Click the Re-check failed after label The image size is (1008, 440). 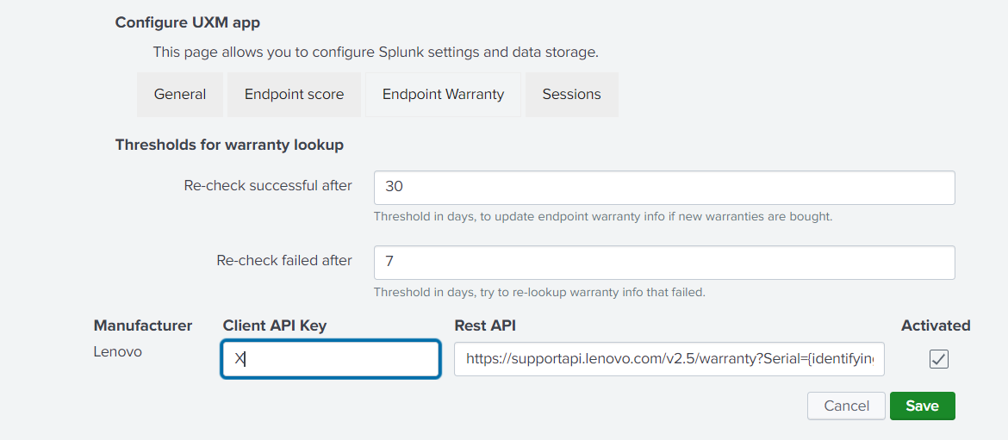pyautogui.click(x=284, y=260)
